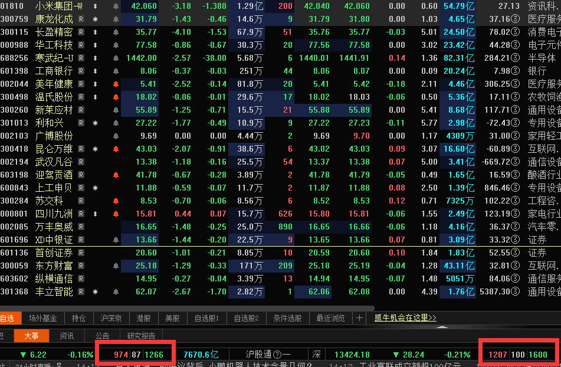This screenshot has width=561, height=367.
Task: Click the 沪股通 status bar label
Action: coord(258,355)
